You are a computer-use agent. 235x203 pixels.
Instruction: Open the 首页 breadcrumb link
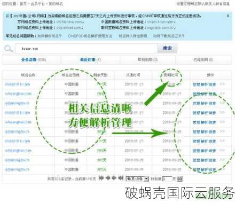point(23,4)
